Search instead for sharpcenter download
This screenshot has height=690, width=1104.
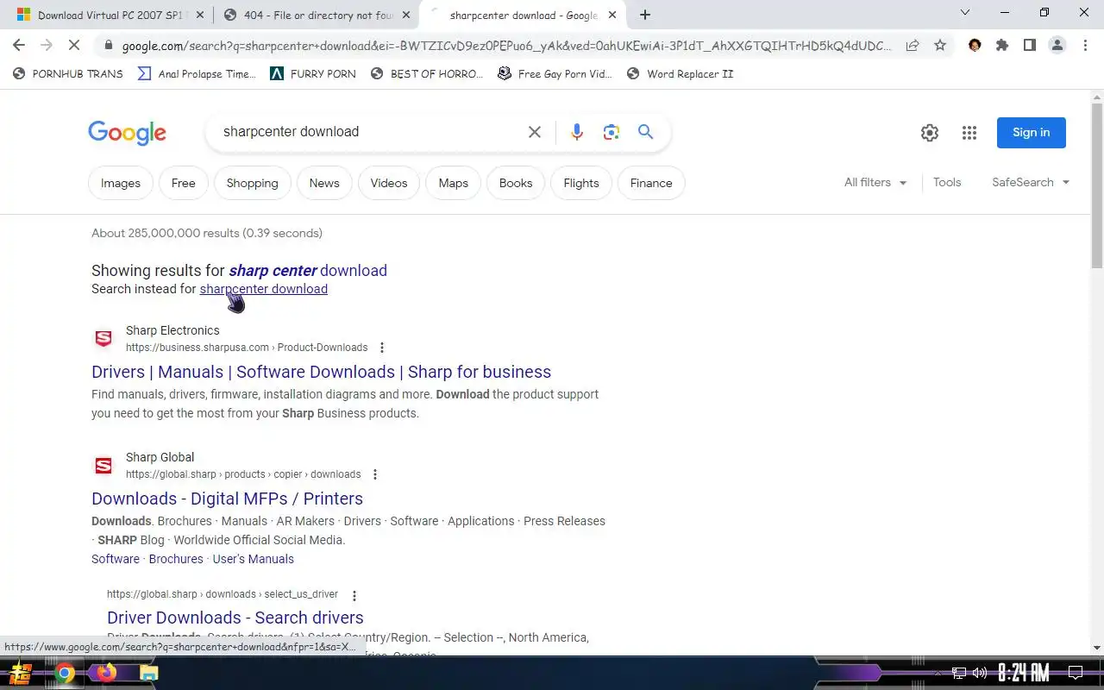[264, 289]
